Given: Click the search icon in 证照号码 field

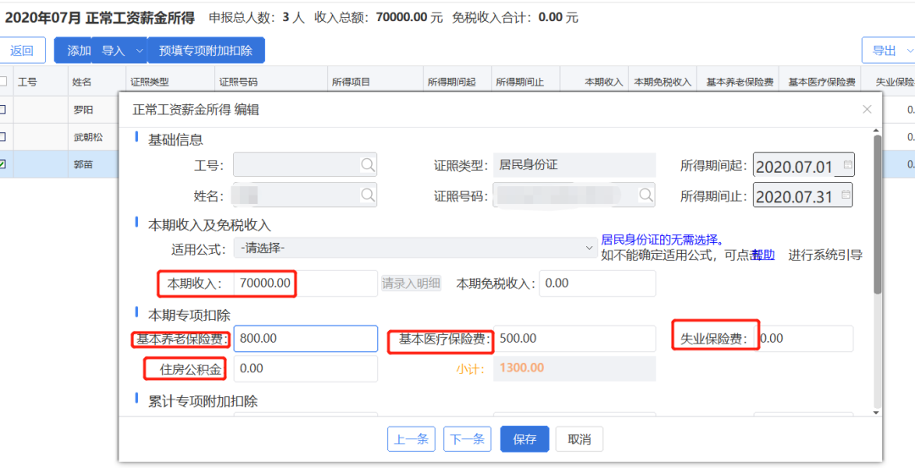Looking at the screenshot, I should click(646, 195).
